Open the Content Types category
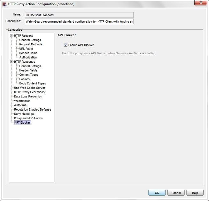The width and height of the screenshot is (209, 201). click(29, 75)
